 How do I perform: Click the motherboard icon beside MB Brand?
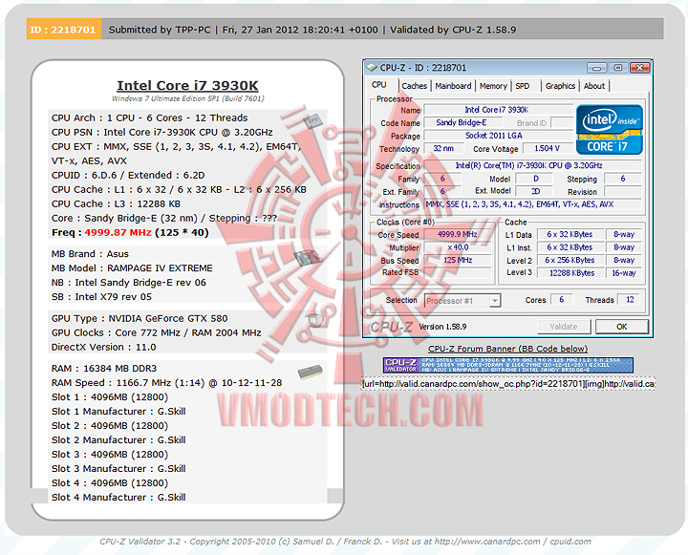[x=308, y=257]
